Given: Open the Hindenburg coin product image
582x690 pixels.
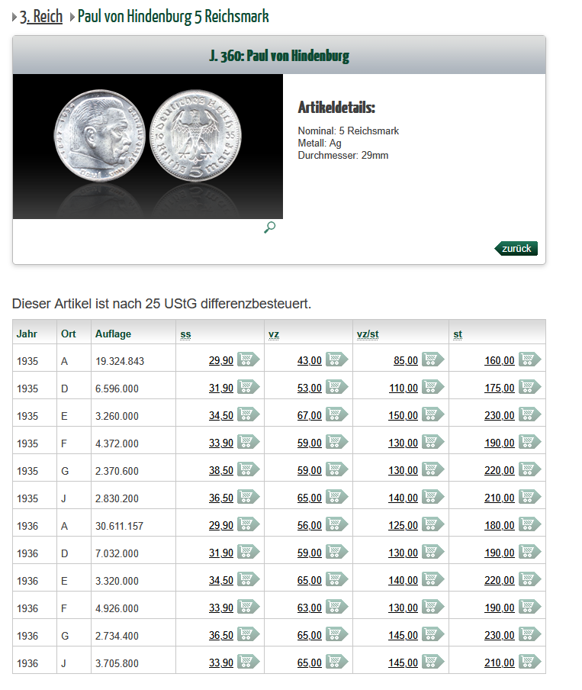Looking at the screenshot, I should 148,146.
